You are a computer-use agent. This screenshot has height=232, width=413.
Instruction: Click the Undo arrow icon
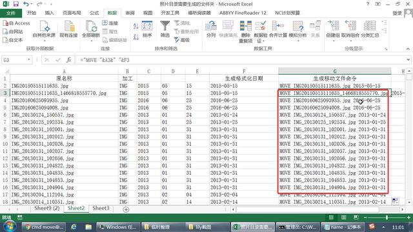[x=26, y=4]
